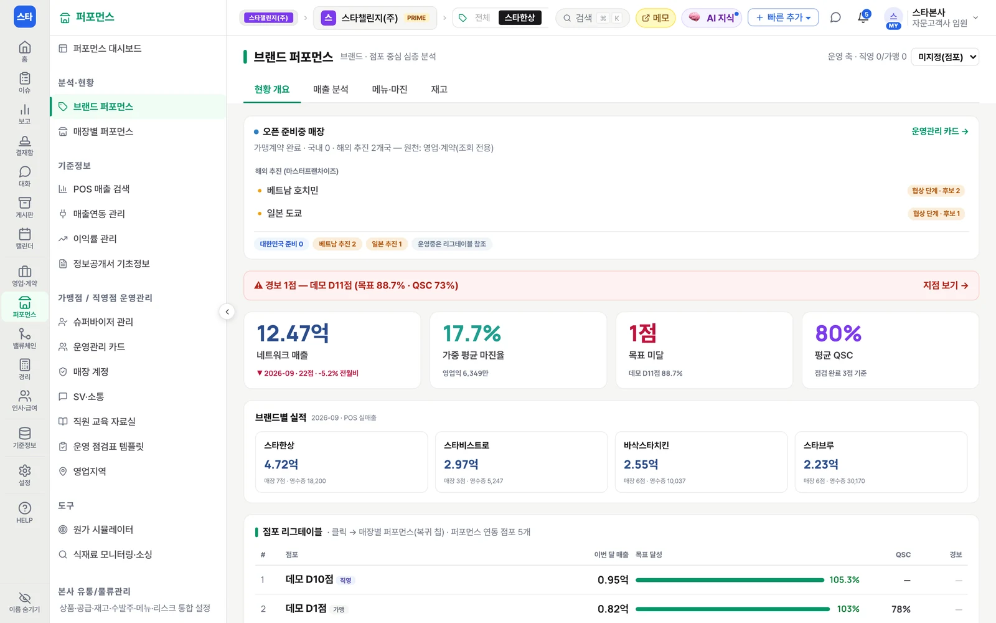Click the speech bubble icon in top bar
This screenshot has height=623, width=996.
(x=835, y=17)
